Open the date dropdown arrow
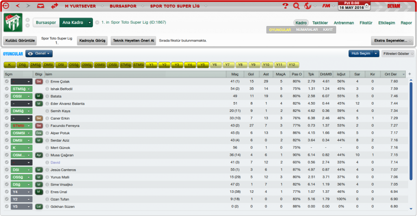The width and height of the screenshot is (417, 216). coord(367,5)
